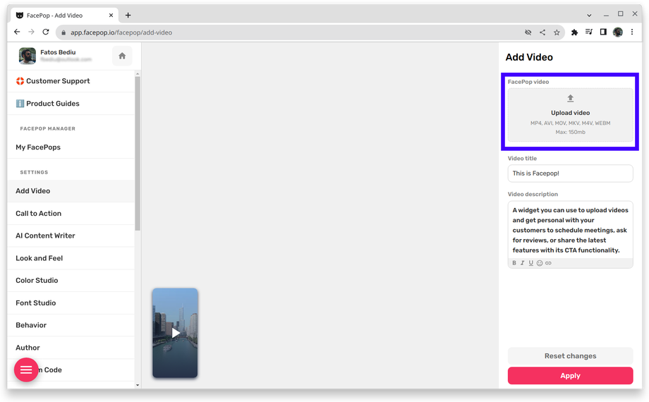Click the site lock icon in address bar
The height and width of the screenshot is (402, 649).
click(x=63, y=32)
